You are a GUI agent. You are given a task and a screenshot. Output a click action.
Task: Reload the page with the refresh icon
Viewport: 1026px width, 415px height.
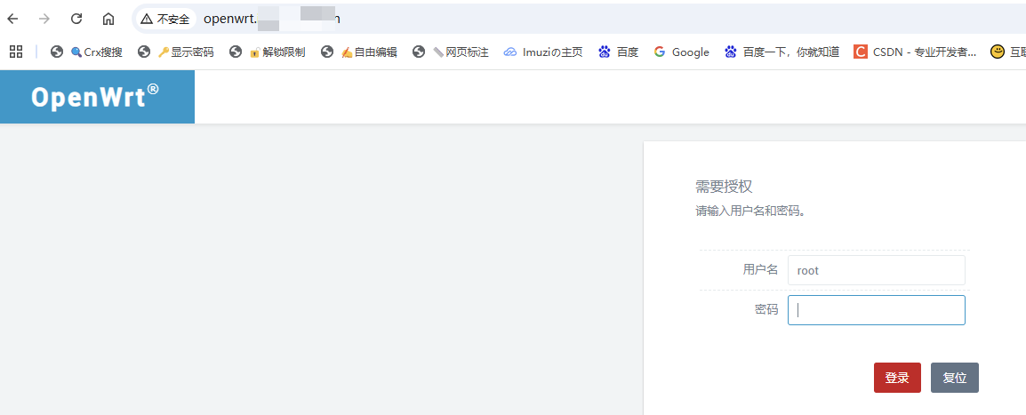coord(76,19)
